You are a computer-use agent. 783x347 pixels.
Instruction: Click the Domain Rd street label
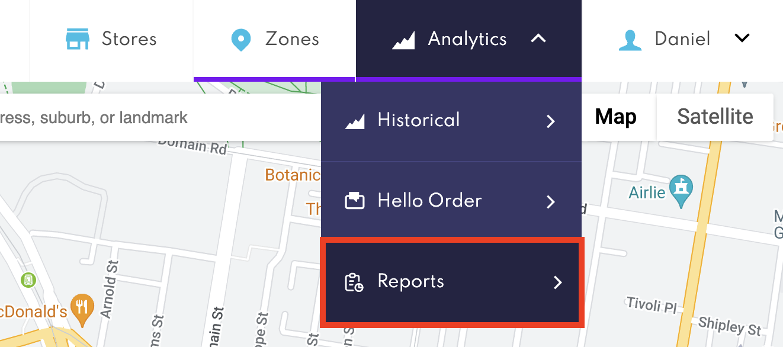click(192, 145)
